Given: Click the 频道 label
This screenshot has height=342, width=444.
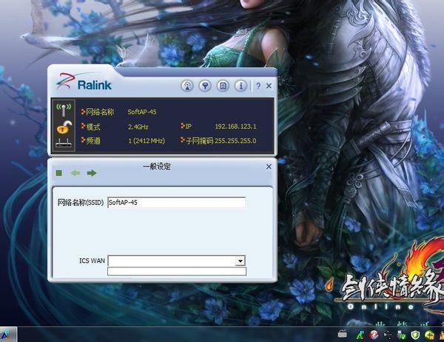Looking at the screenshot, I should pyautogui.click(x=93, y=141).
